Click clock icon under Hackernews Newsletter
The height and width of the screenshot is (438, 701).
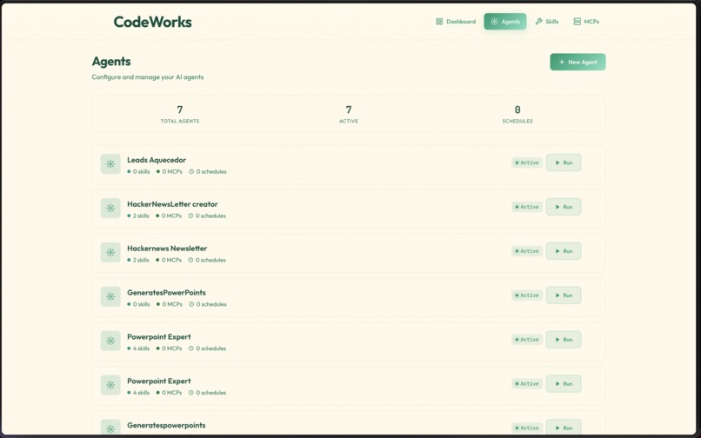[x=190, y=260]
